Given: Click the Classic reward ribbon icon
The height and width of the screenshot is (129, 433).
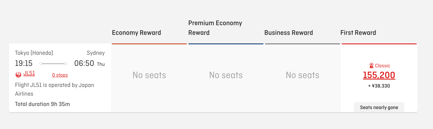Looking at the screenshot, I should coord(371,66).
